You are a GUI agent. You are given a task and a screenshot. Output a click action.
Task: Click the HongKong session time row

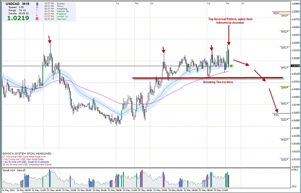(56, 9)
